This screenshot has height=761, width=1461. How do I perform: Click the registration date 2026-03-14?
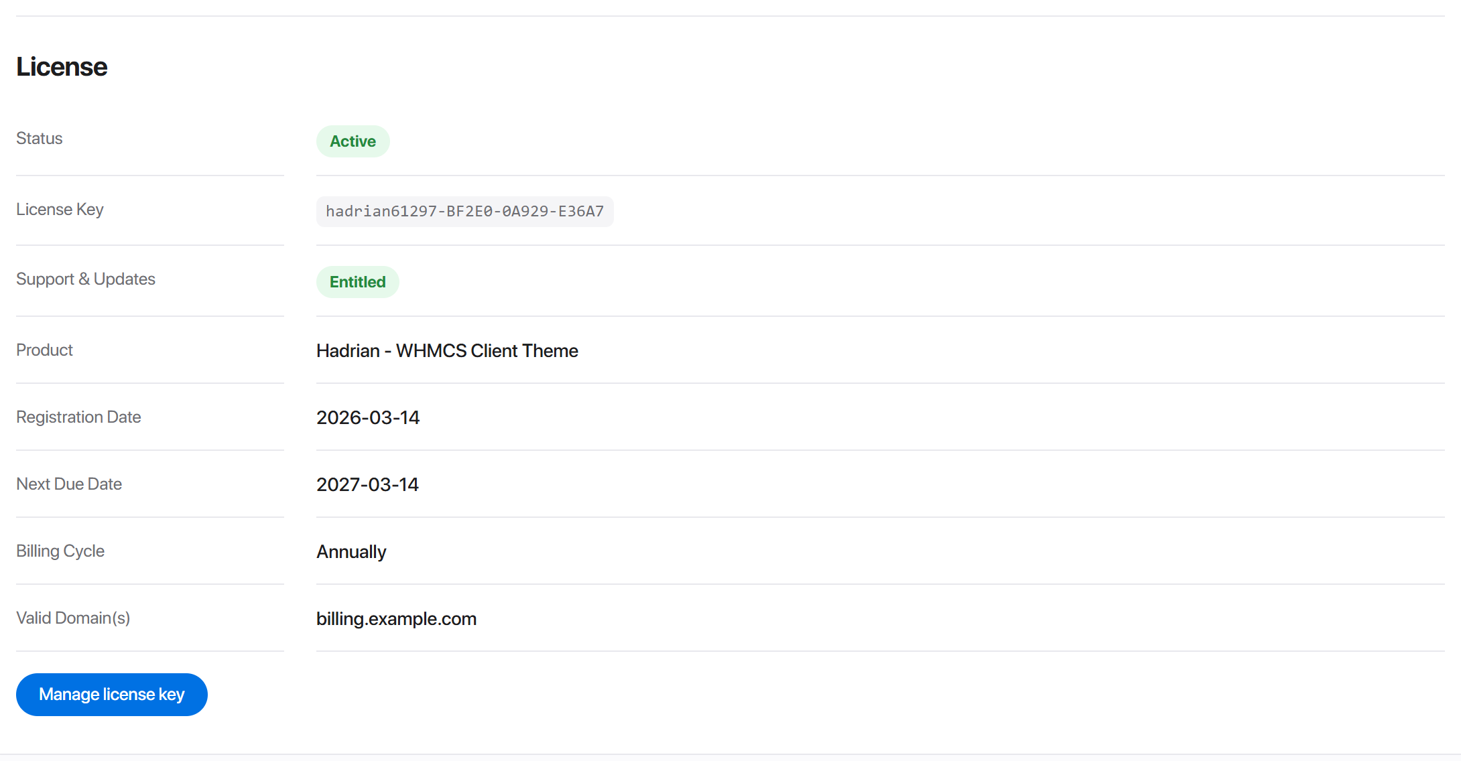(x=368, y=417)
